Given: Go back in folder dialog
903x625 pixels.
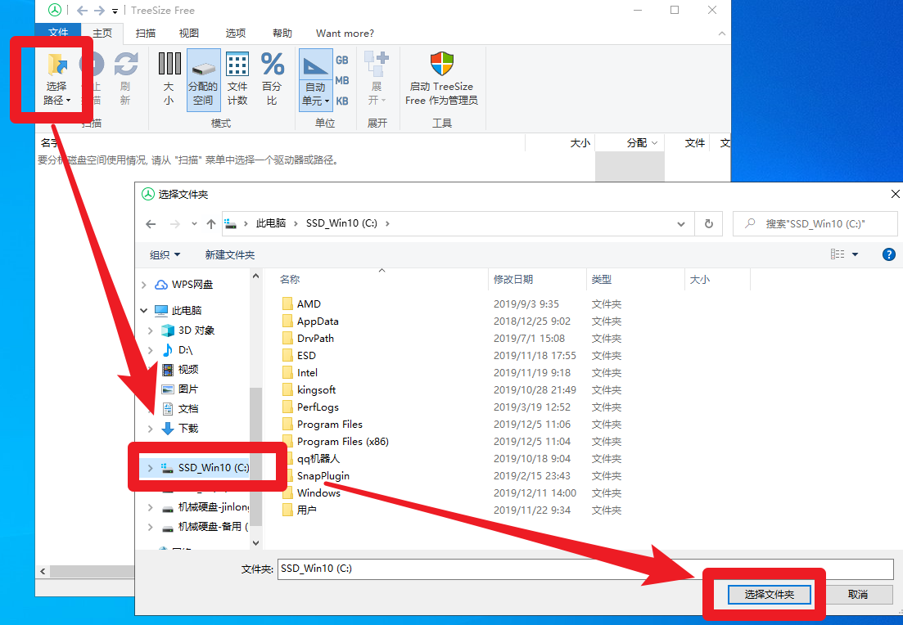Looking at the screenshot, I should coord(151,224).
